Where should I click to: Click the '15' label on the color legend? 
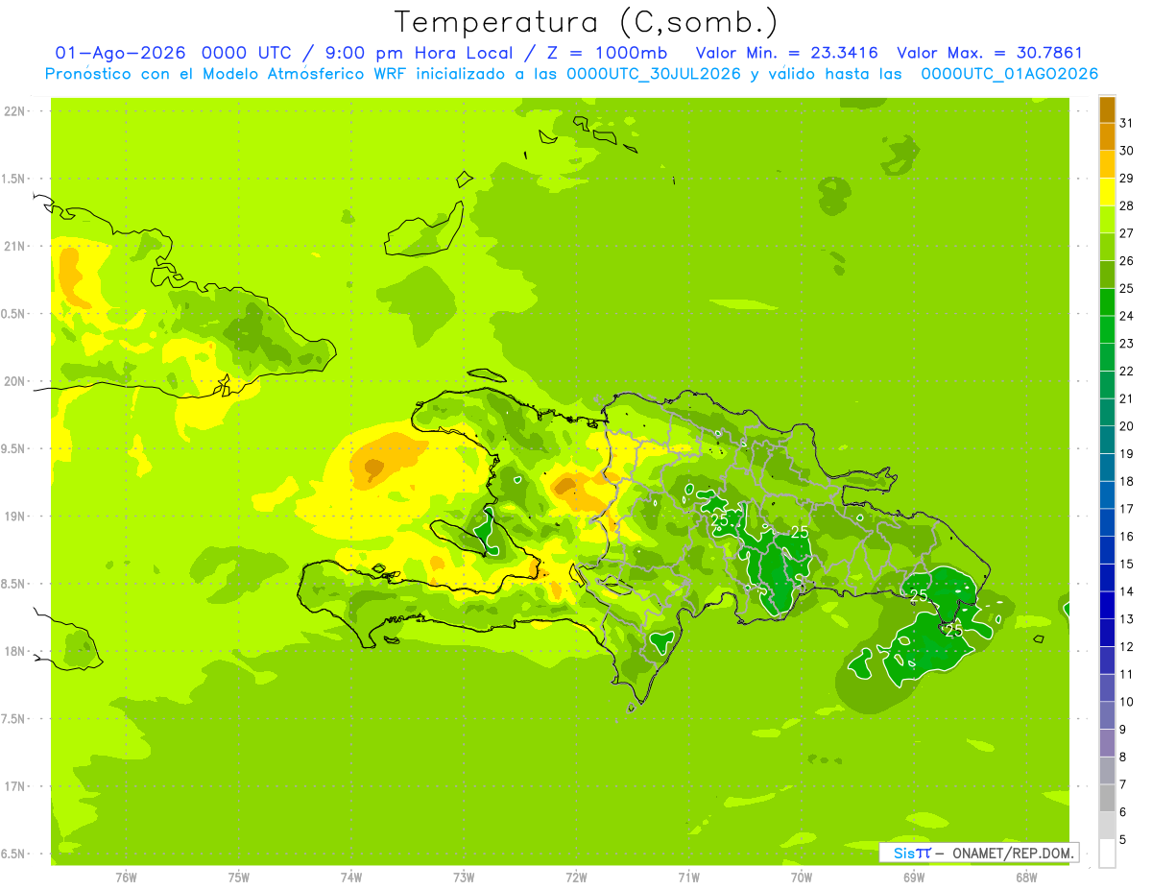1127,565
